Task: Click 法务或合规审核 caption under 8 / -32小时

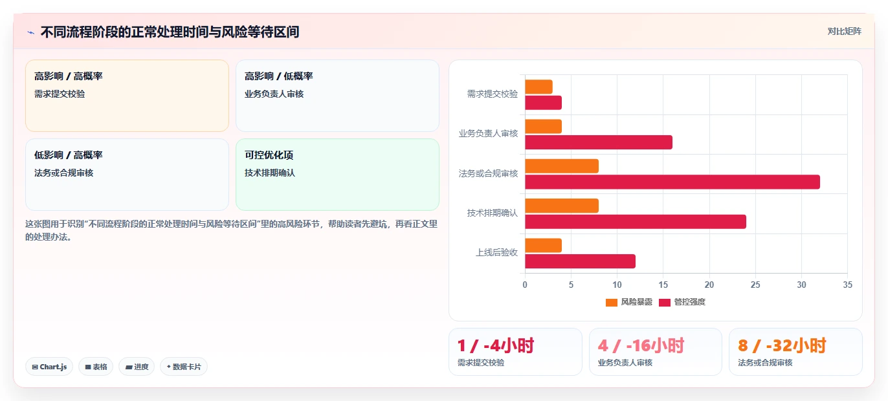Action: pyautogui.click(x=765, y=363)
